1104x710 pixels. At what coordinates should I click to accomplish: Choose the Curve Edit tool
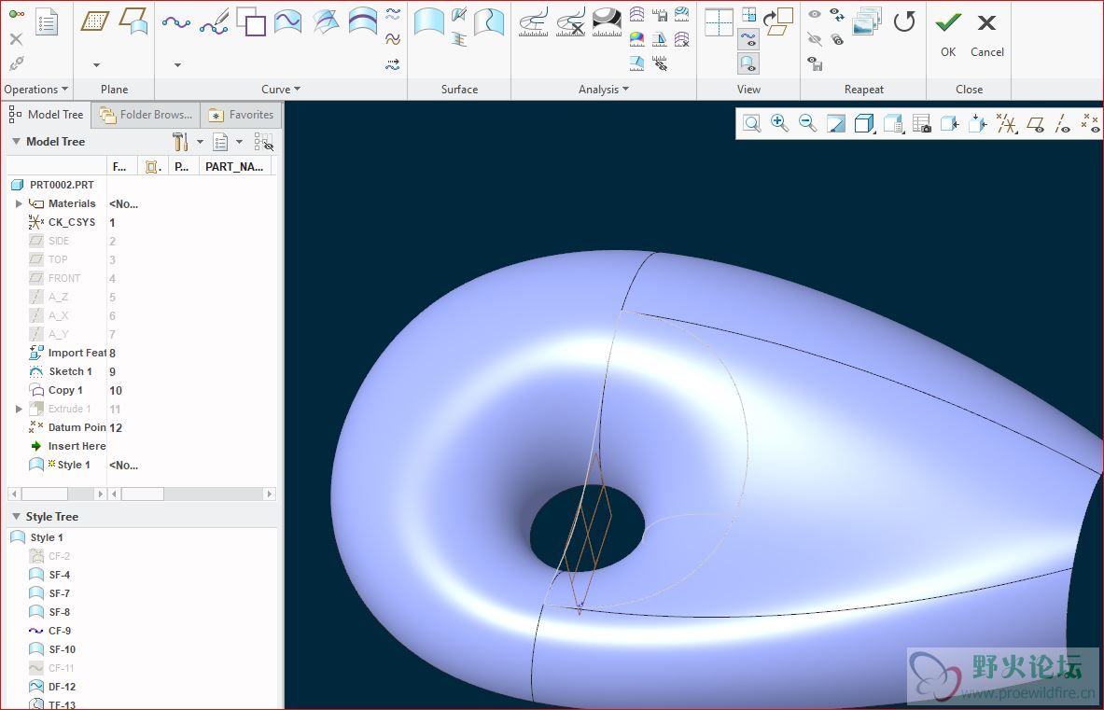click(214, 22)
